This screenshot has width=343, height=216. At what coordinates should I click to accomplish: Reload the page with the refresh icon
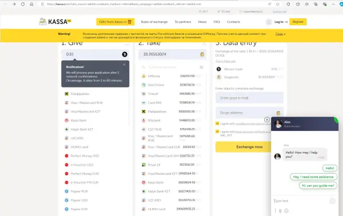(x=23, y=4)
